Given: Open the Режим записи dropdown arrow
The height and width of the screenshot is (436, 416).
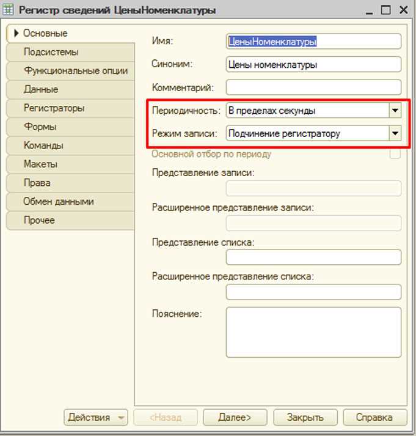Looking at the screenshot, I should [x=395, y=133].
